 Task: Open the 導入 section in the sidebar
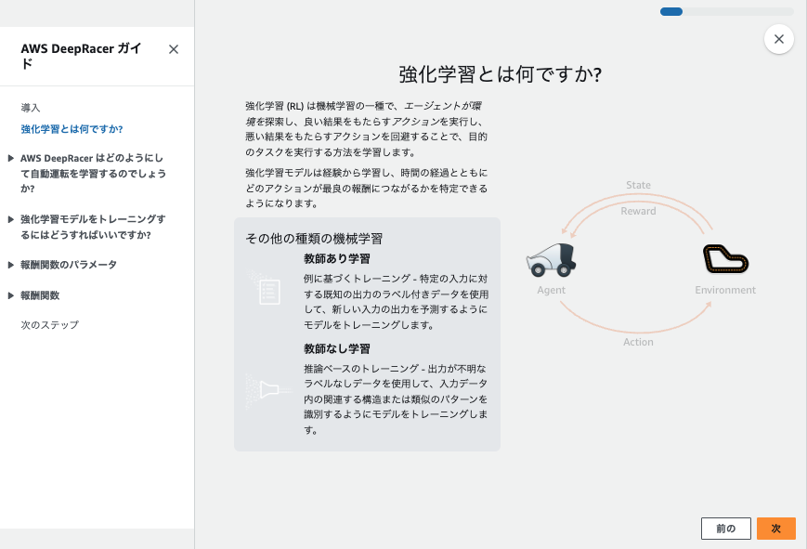[30, 107]
